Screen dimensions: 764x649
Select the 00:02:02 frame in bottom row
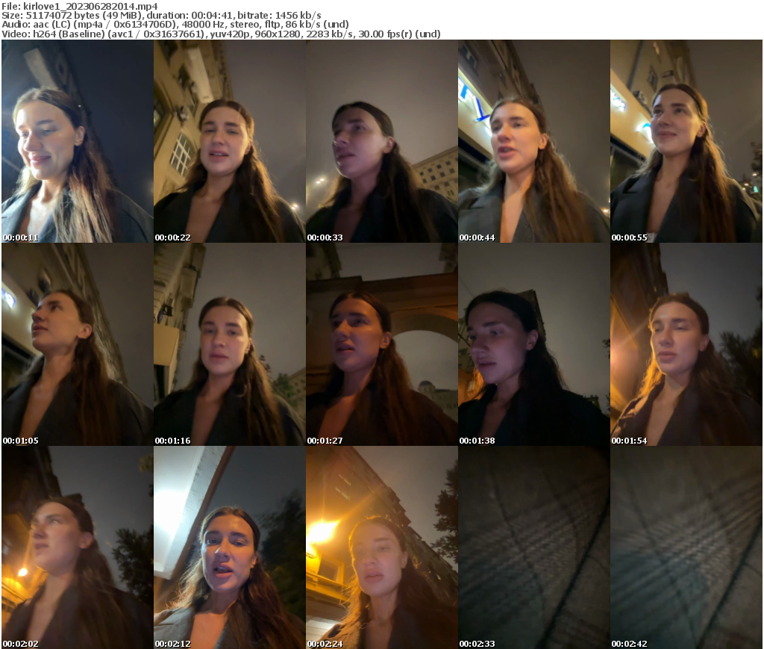pyautogui.click(x=75, y=547)
